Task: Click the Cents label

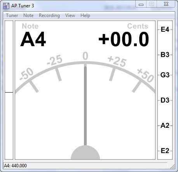Action: [x=138, y=26]
